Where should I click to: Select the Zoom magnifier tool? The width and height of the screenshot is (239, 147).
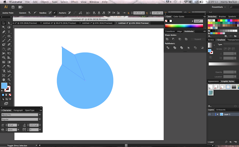click(9, 80)
